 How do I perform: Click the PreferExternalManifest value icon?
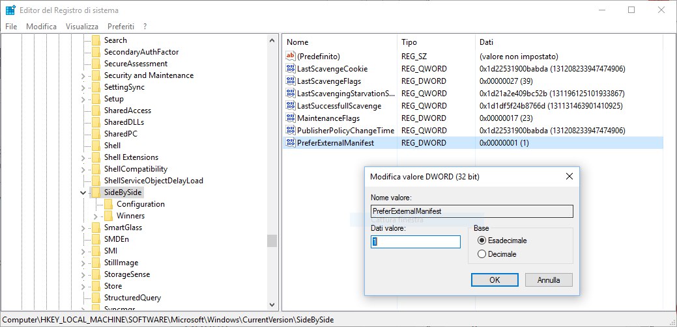click(291, 143)
